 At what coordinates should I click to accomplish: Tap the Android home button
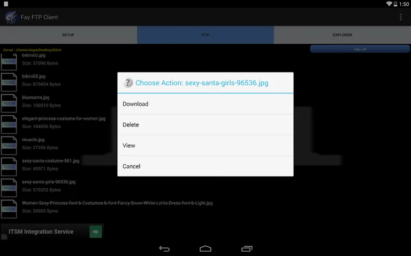pyautogui.click(x=205, y=249)
